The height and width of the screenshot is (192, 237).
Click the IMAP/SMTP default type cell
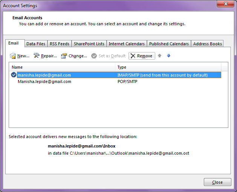162,75
